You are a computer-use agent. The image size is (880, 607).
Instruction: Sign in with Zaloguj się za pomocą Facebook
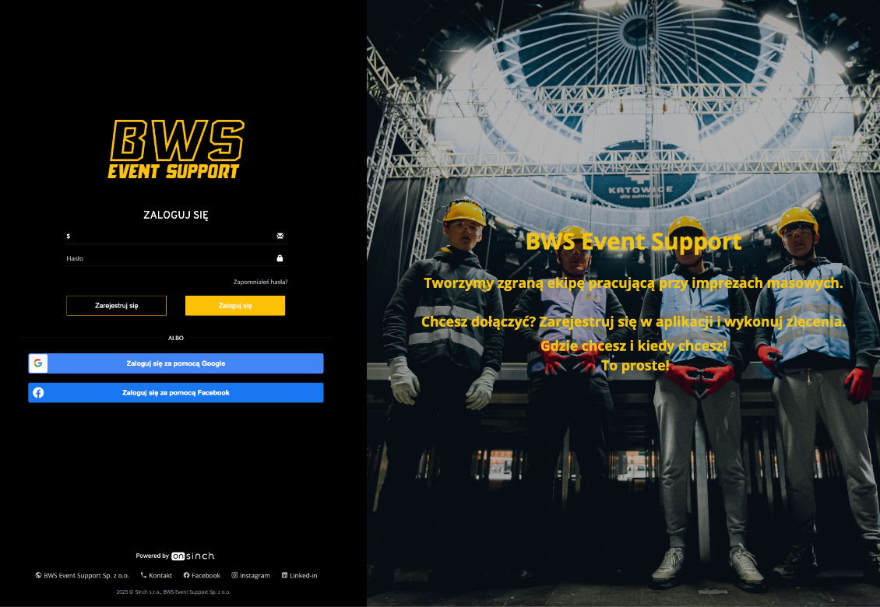point(176,393)
